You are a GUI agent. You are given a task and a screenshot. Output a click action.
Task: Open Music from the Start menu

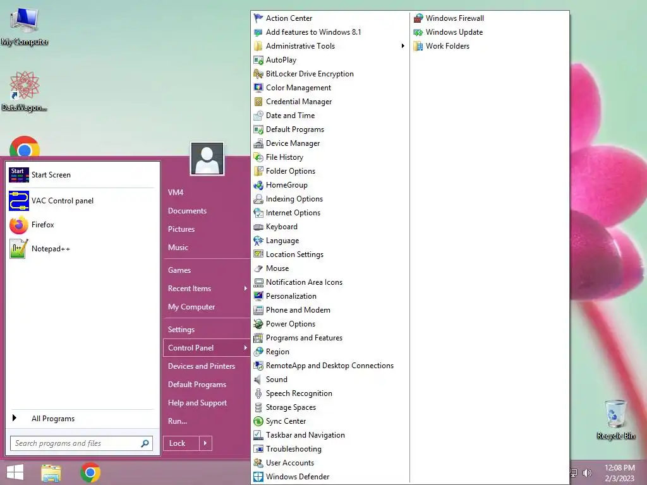(x=178, y=248)
